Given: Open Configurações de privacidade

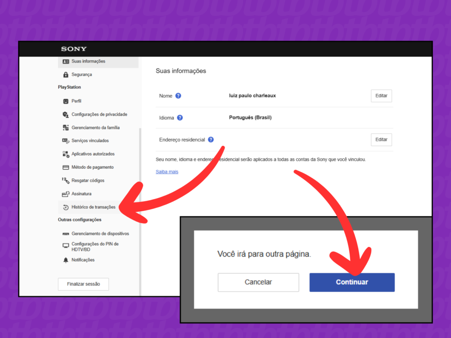Looking at the screenshot, I should [98, 114].
